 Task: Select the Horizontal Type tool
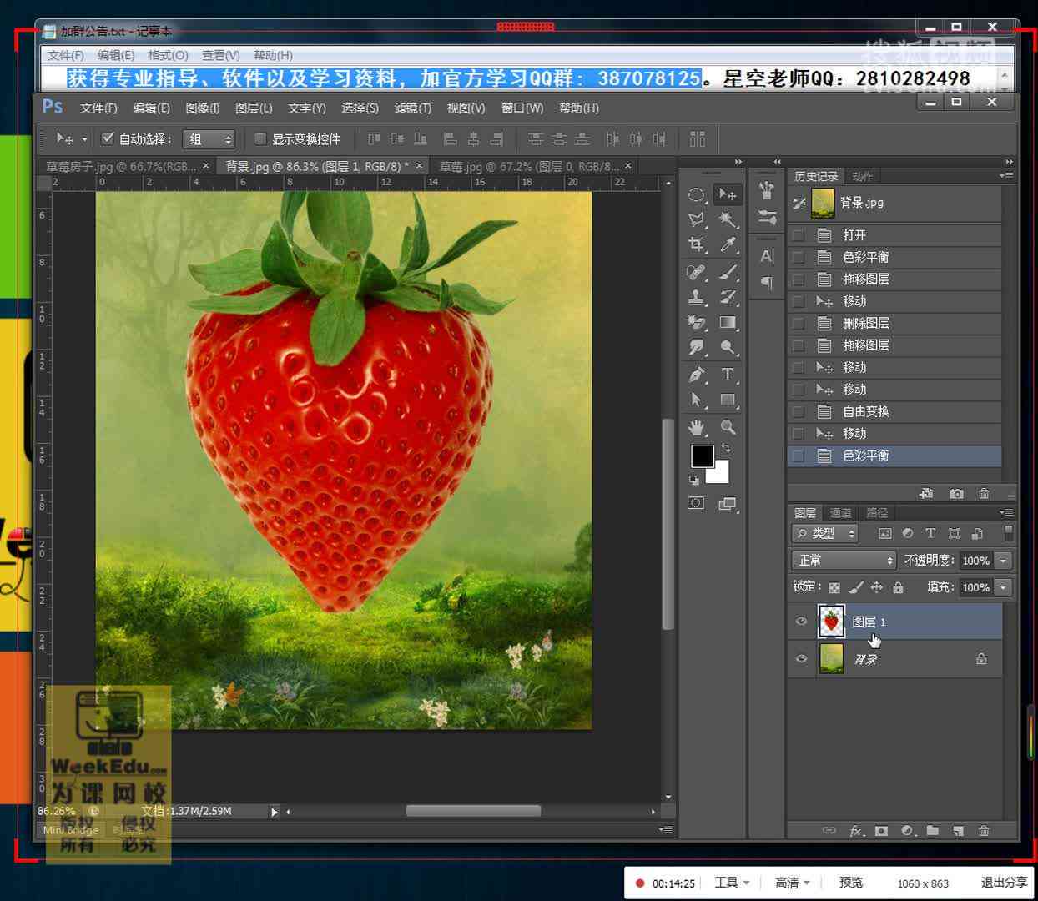728,375
